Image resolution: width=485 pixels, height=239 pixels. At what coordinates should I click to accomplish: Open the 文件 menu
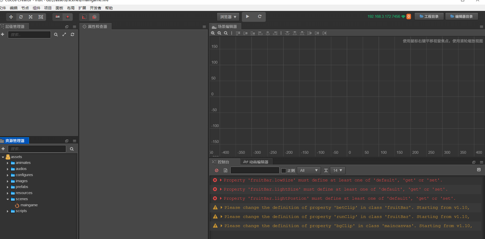click(x=3, y=8)
